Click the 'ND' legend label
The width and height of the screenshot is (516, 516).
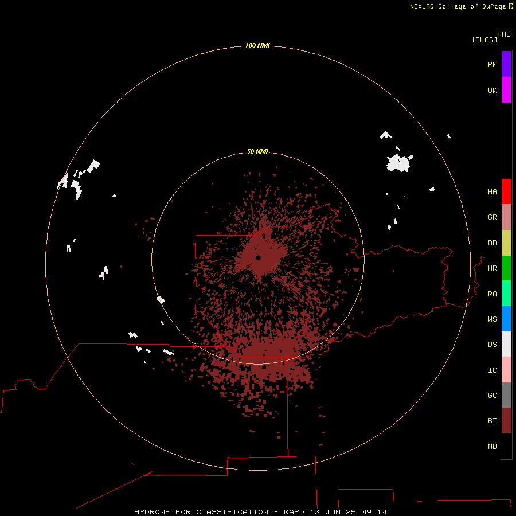tap(492, 447)
